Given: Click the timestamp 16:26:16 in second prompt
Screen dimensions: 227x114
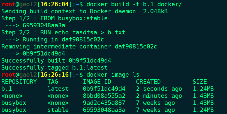Looking at the screenshot, I should coord(55,75).
